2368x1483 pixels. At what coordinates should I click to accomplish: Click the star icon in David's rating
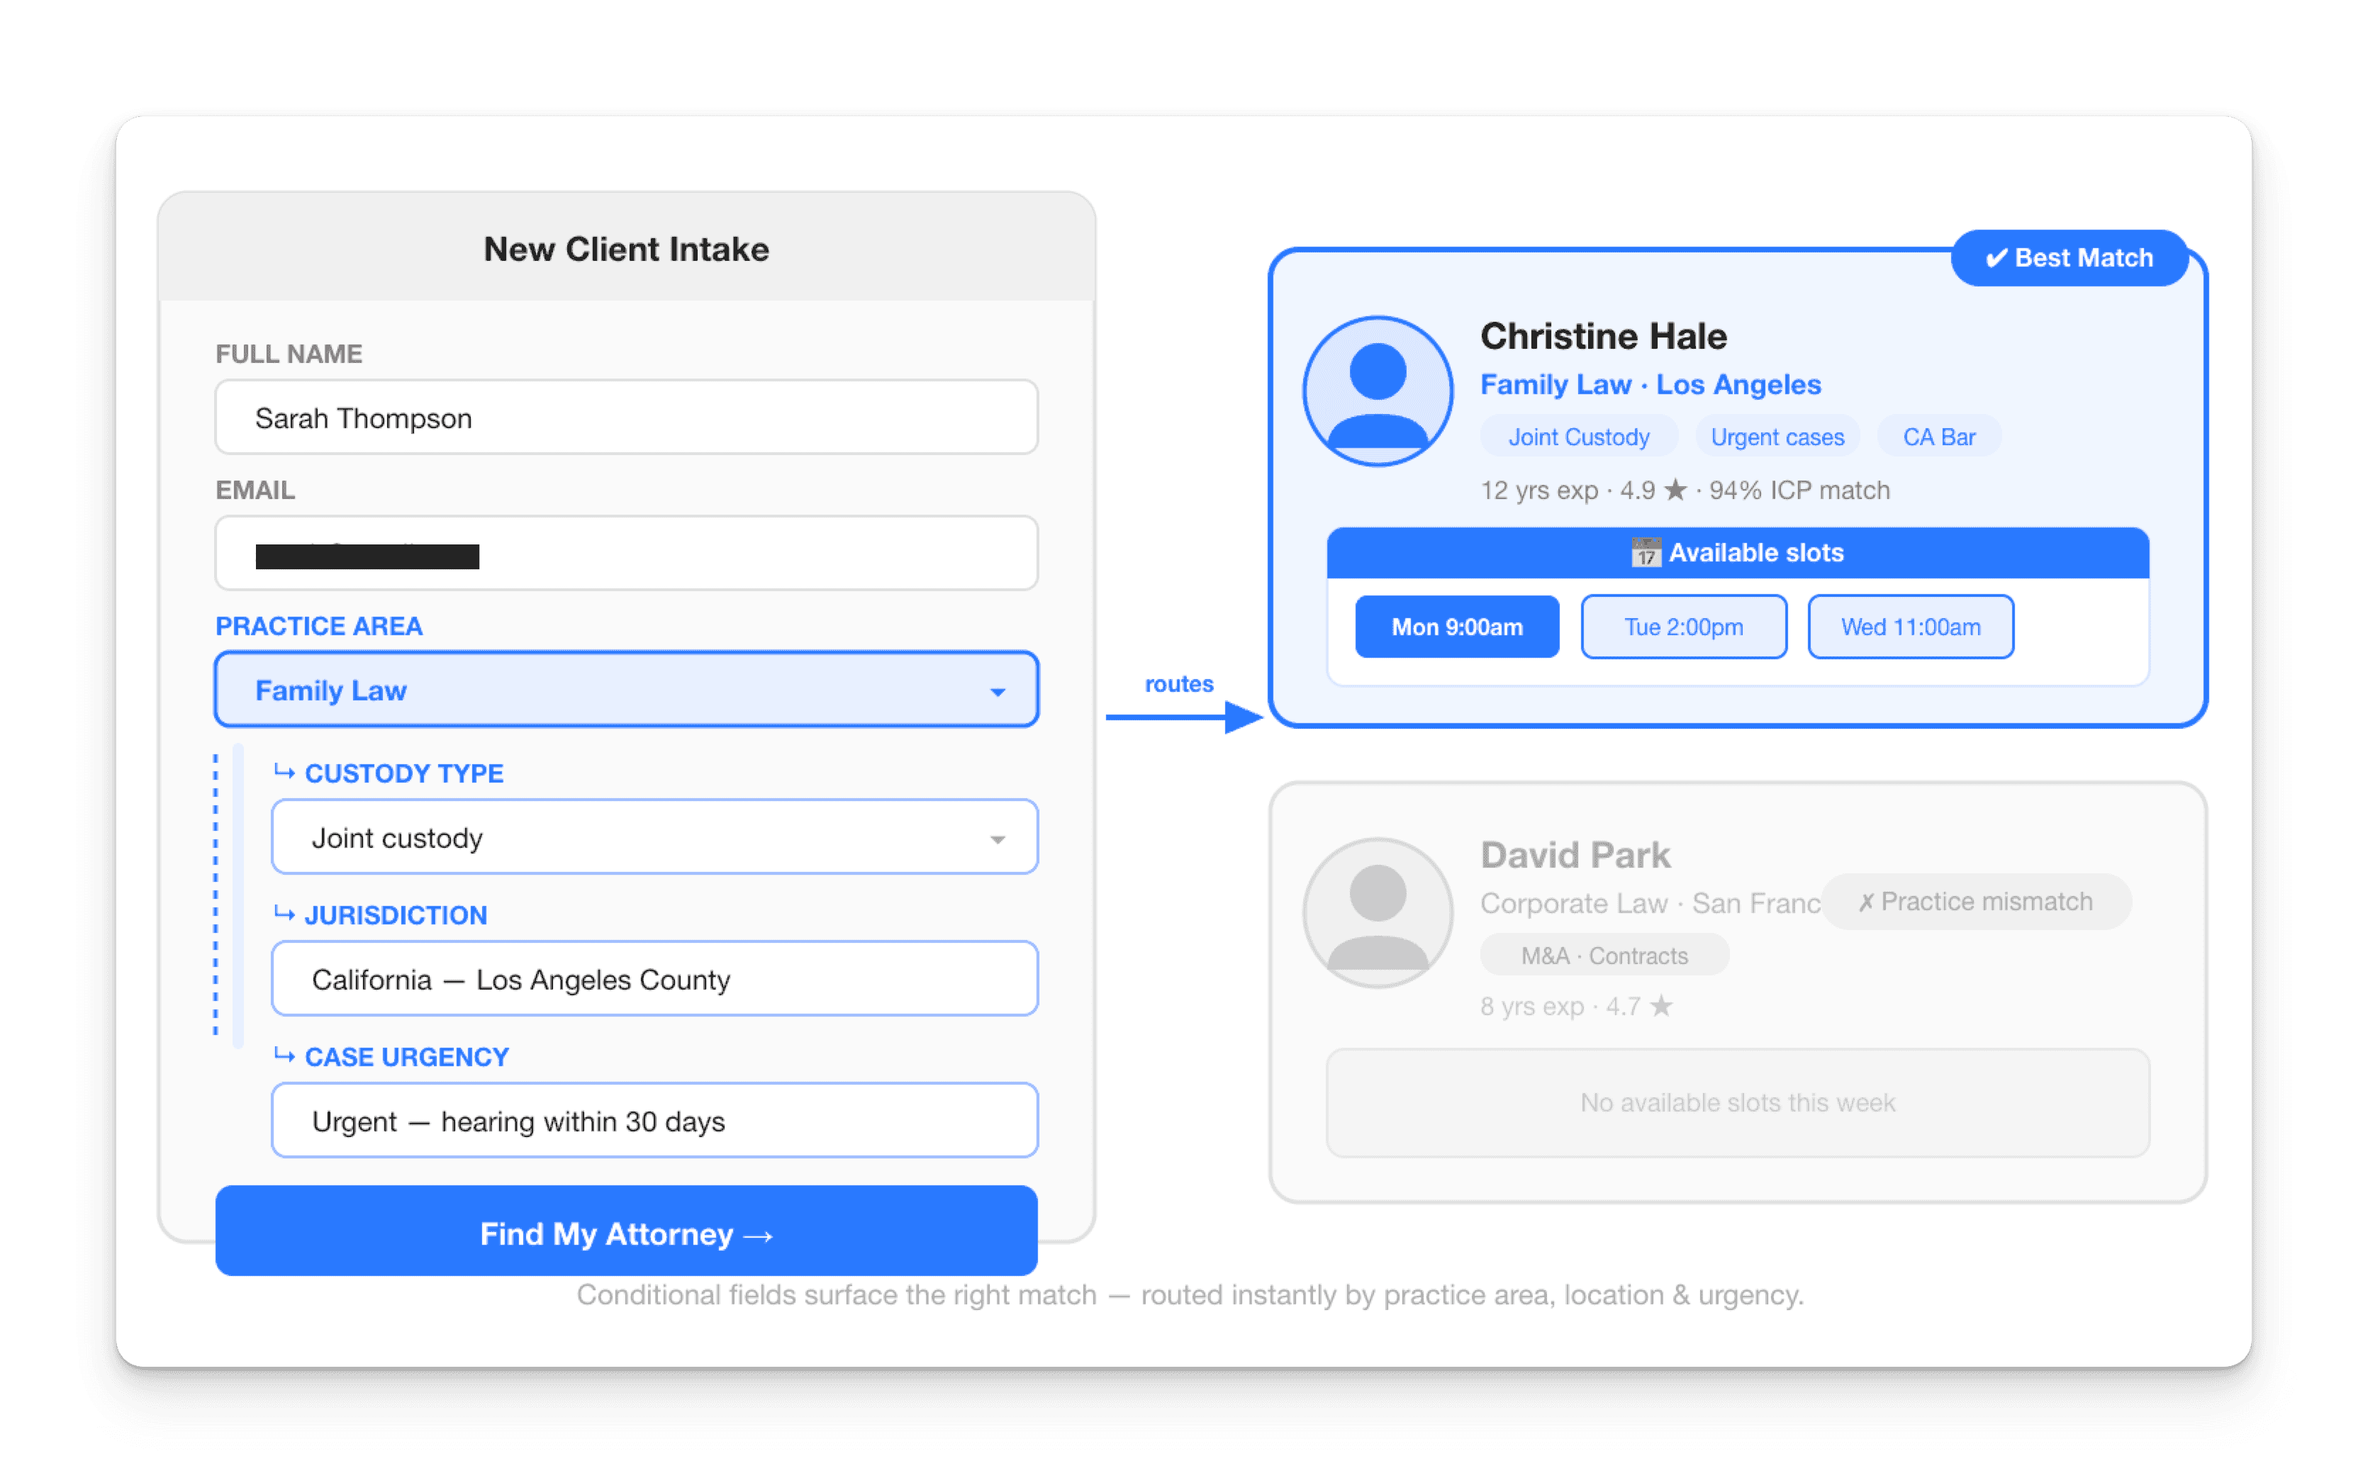[x=1660, y=1007]
